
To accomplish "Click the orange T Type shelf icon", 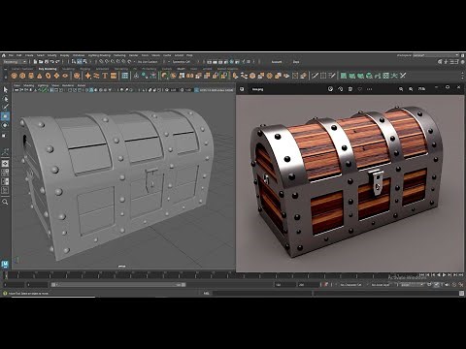I will (105, 76).
